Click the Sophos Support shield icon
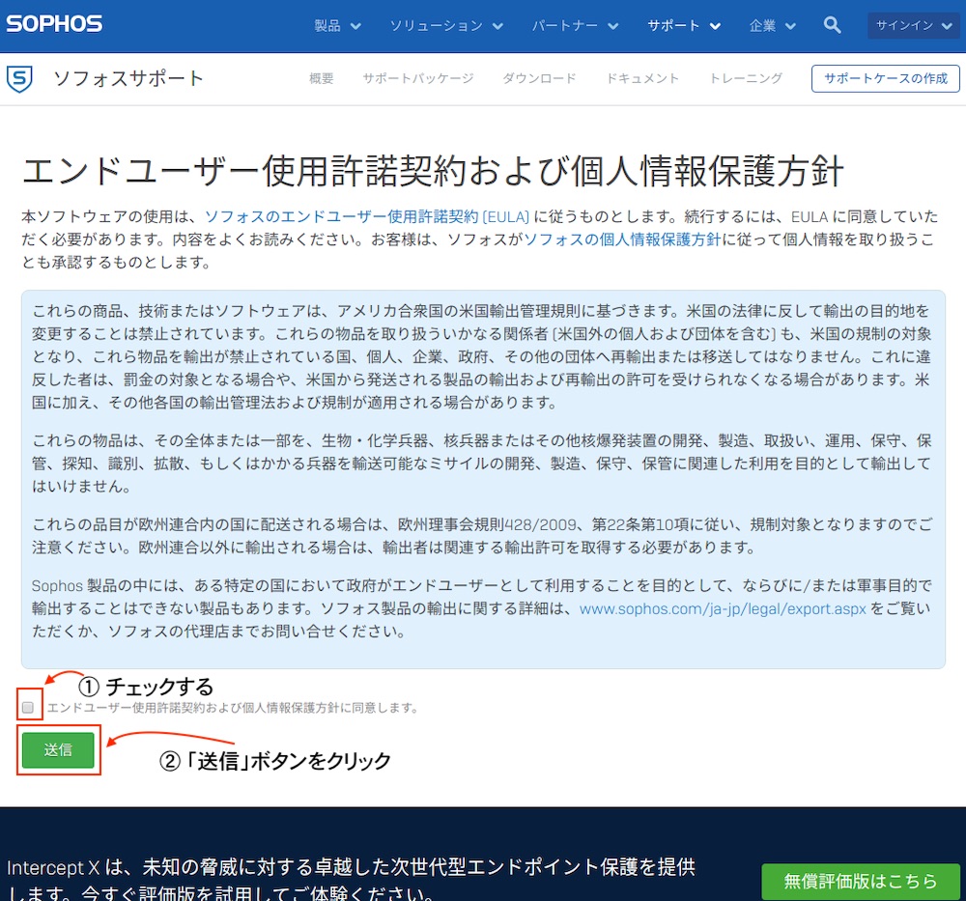 pos(19,79)
